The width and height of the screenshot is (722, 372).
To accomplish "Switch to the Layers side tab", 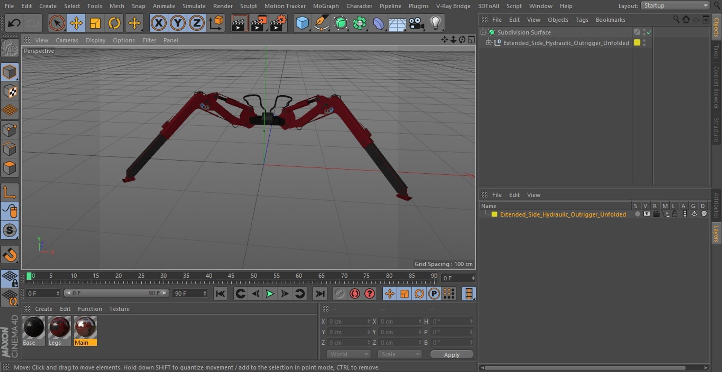I will [x=716, y=233].
